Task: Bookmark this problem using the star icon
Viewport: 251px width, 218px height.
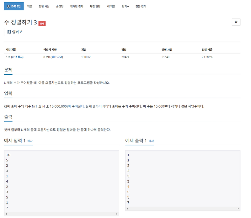Action: tap(236, 22)
